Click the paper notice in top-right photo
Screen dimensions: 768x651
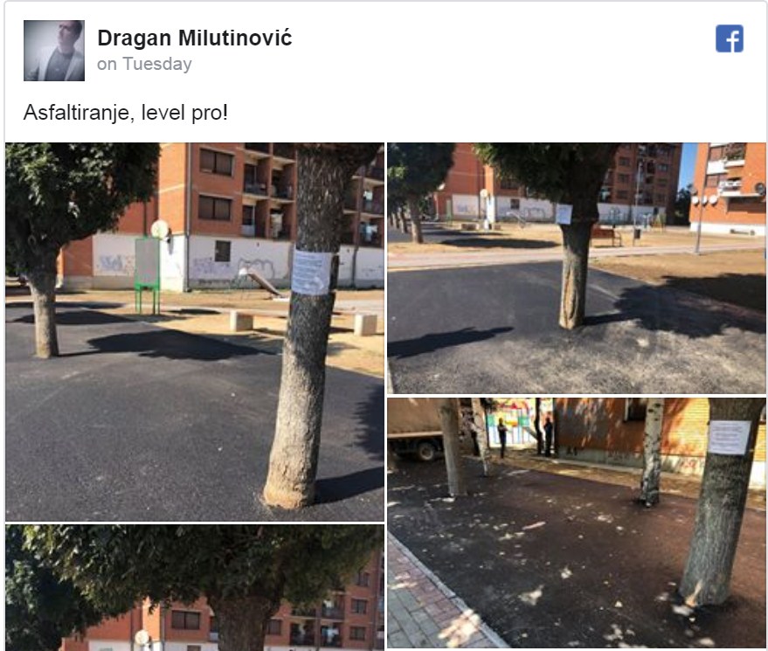(x=564, y=214)
